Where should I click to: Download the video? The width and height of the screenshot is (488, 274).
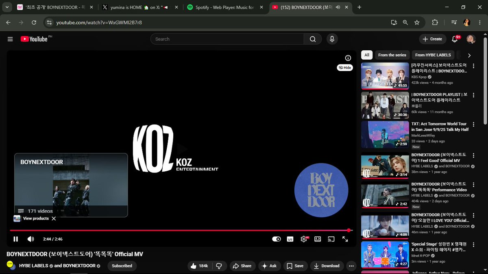[327, 266]
